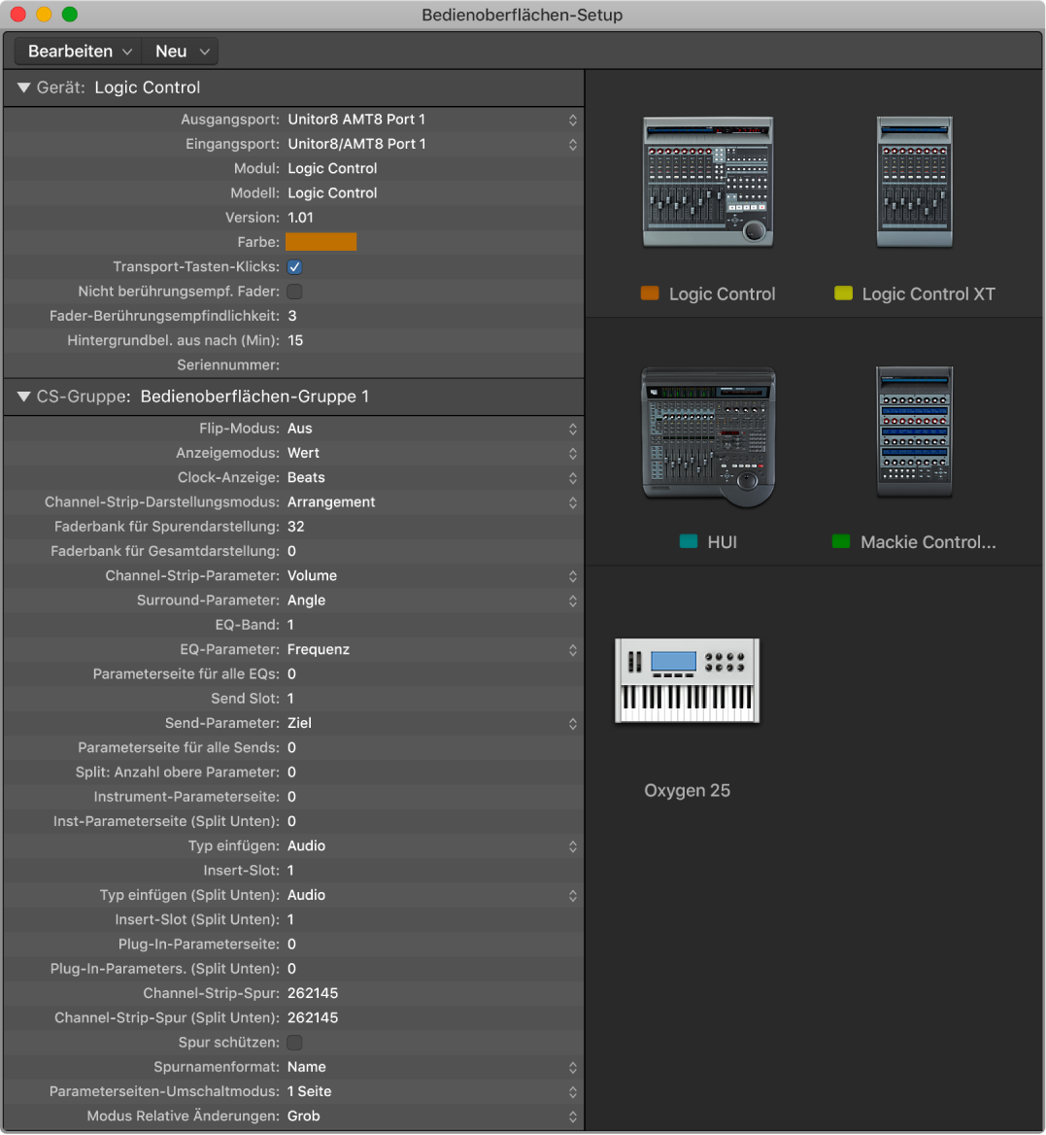Collapse the CS-Gruppe section triangle
1046x1135 pixels.
point(23,396)
